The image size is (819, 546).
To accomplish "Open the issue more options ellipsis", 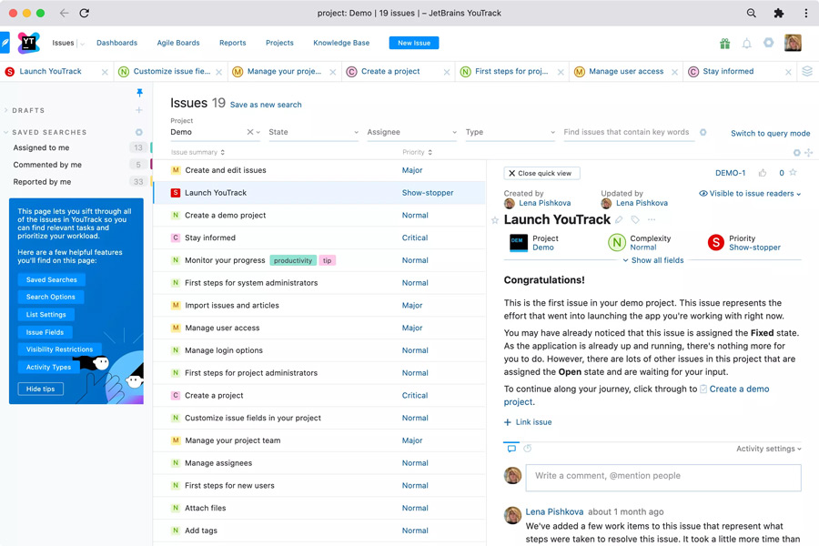I will [652, 220].
